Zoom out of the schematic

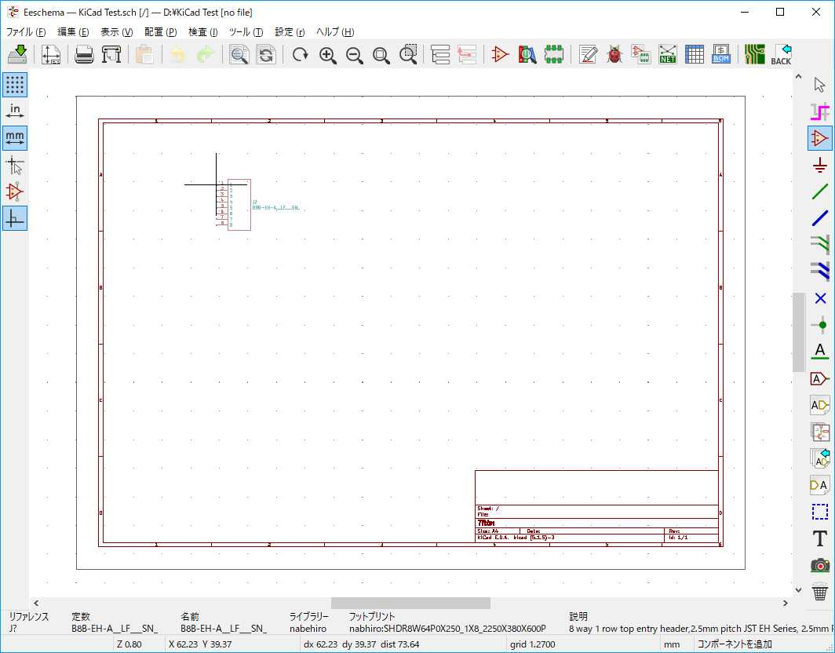pyautogui.click(x=354, y=54)
